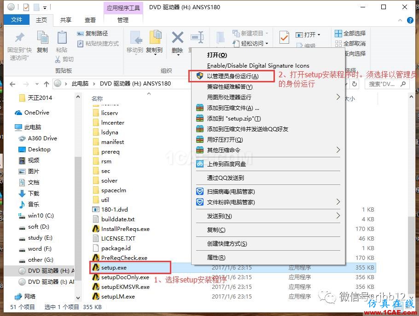Viewport: 419px width, 316px height.
Task: Select setupEKMSVR.exe in file list
Action: tap(125, 287)
